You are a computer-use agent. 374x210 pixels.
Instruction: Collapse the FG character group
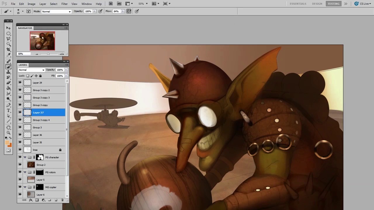25,157
